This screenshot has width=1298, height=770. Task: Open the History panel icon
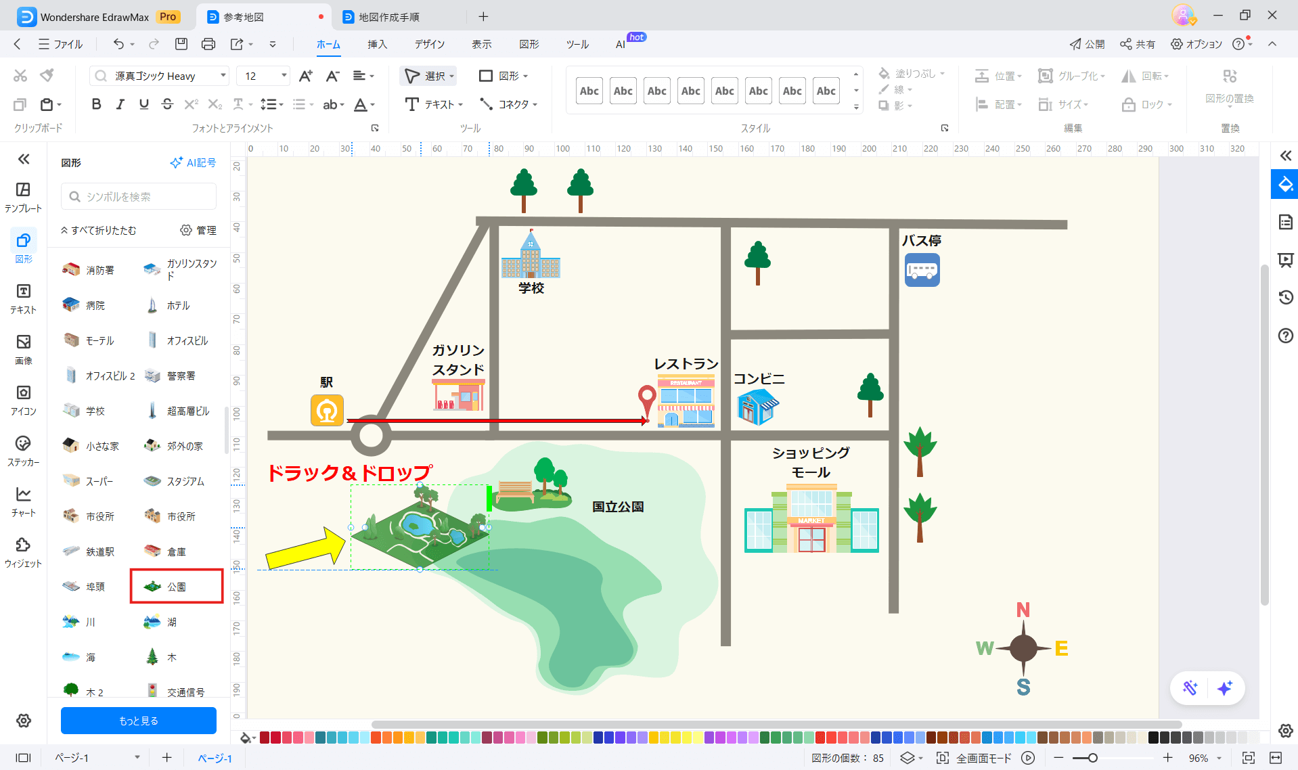pos(1285,297)
